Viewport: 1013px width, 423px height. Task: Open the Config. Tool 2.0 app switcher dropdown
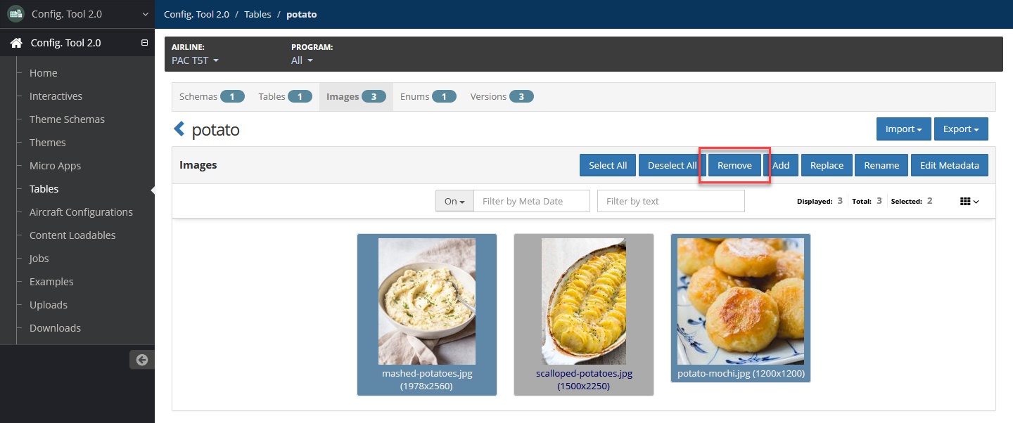pos(145,14)
